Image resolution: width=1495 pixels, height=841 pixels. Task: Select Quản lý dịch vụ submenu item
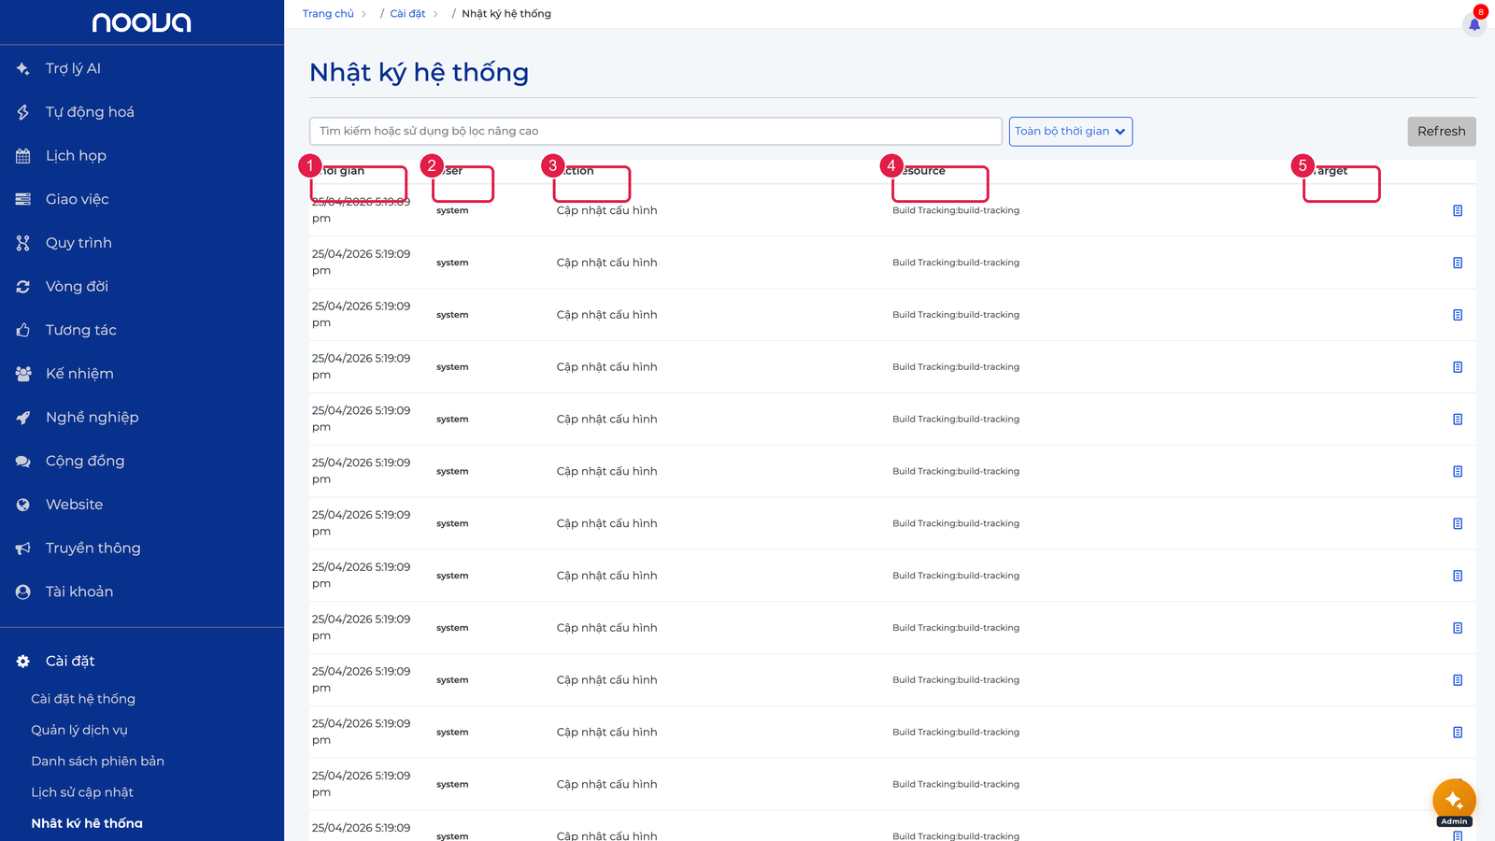click(x=79, y=730)
